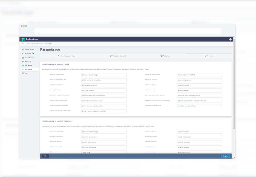The height and width of the screenshot is (177, 256).
Task: Open Tableau de bord from the sidebar
Action: pyautogui.click(x=29, y=49)
